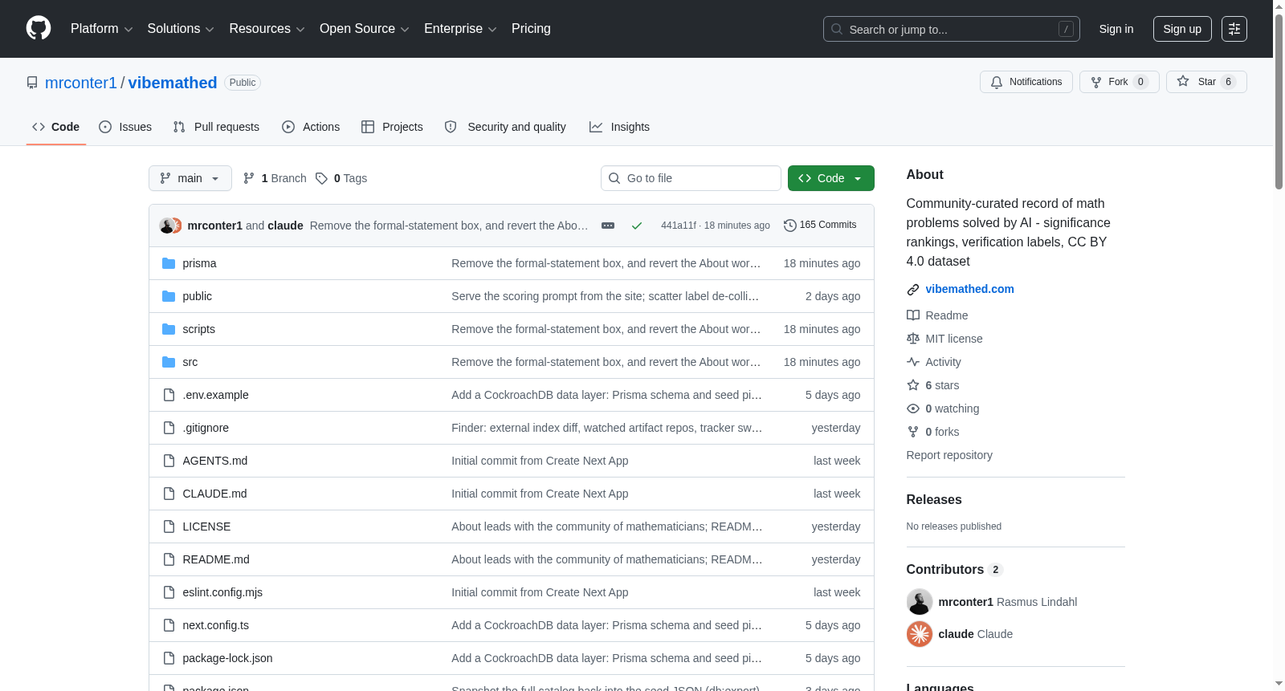Open the 165 Commits history link

click(820, 226)
